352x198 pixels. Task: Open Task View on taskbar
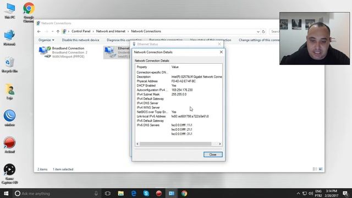tap(108, 193)
